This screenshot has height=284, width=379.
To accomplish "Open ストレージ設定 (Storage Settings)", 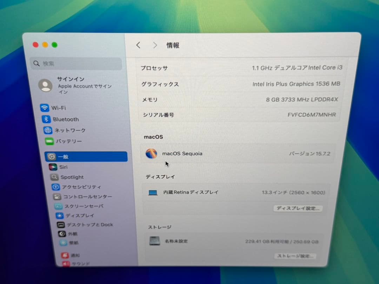I will point(295,256).
